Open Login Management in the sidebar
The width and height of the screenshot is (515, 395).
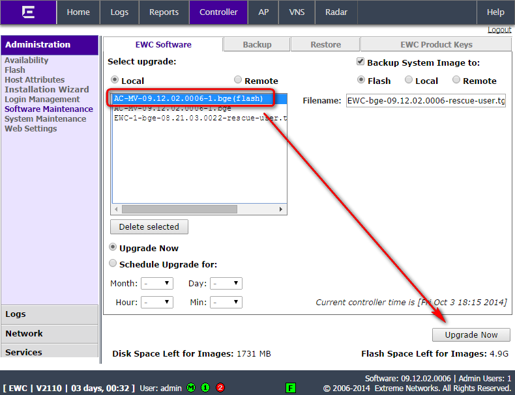42,100
